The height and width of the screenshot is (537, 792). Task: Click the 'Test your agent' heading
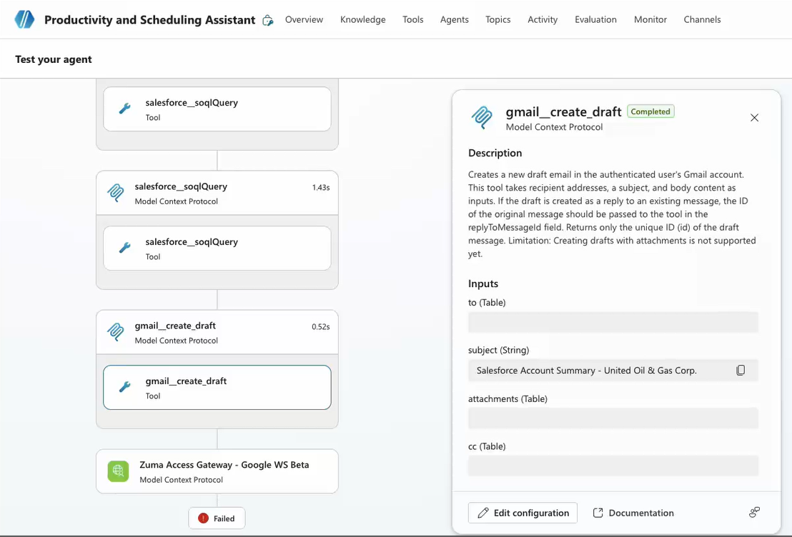point(54,59)
